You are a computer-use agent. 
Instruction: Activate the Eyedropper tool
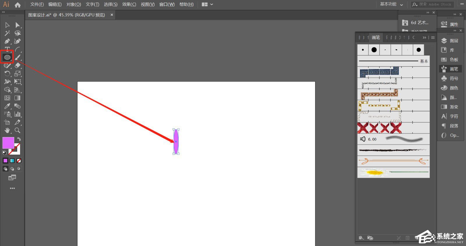(x=7, y=106)
